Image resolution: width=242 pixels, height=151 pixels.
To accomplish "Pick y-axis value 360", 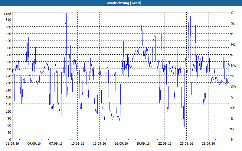I will click(8, 55).
